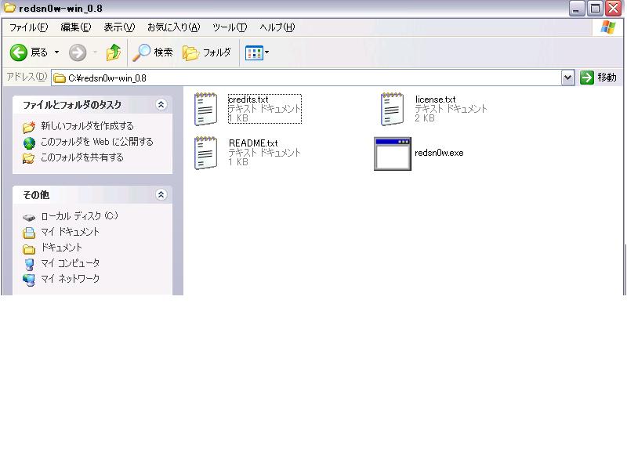
Task: Toggle the Folders (フォルダ) pane button
Action: 207,52
